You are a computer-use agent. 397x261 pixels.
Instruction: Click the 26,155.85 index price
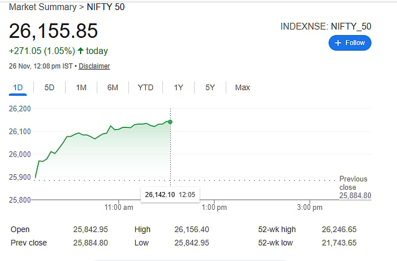(53, 31)
